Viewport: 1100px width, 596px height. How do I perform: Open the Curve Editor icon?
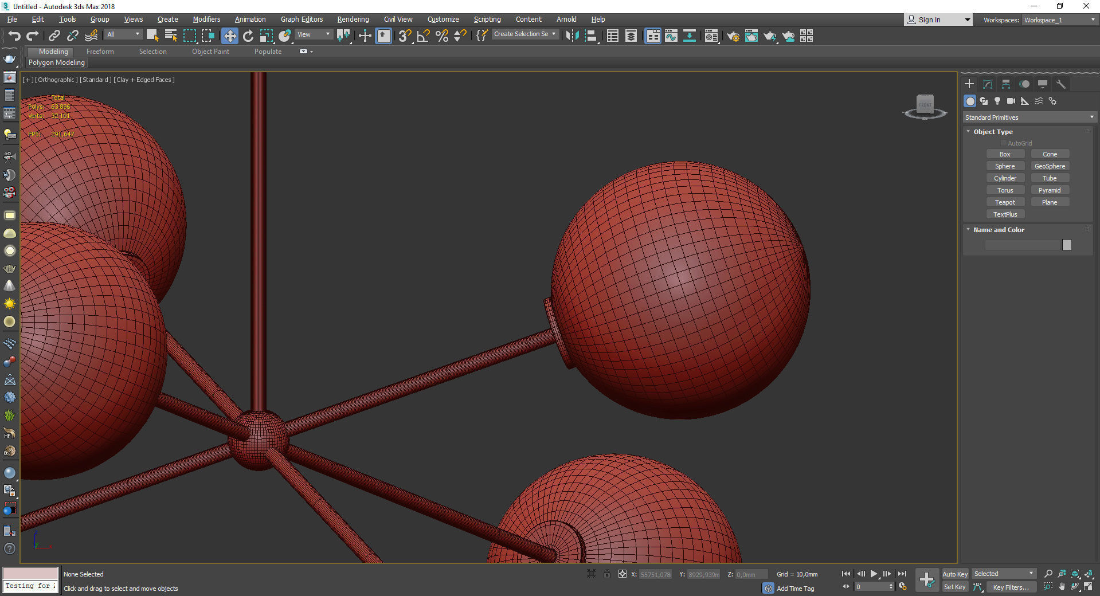tap(671, 36)
